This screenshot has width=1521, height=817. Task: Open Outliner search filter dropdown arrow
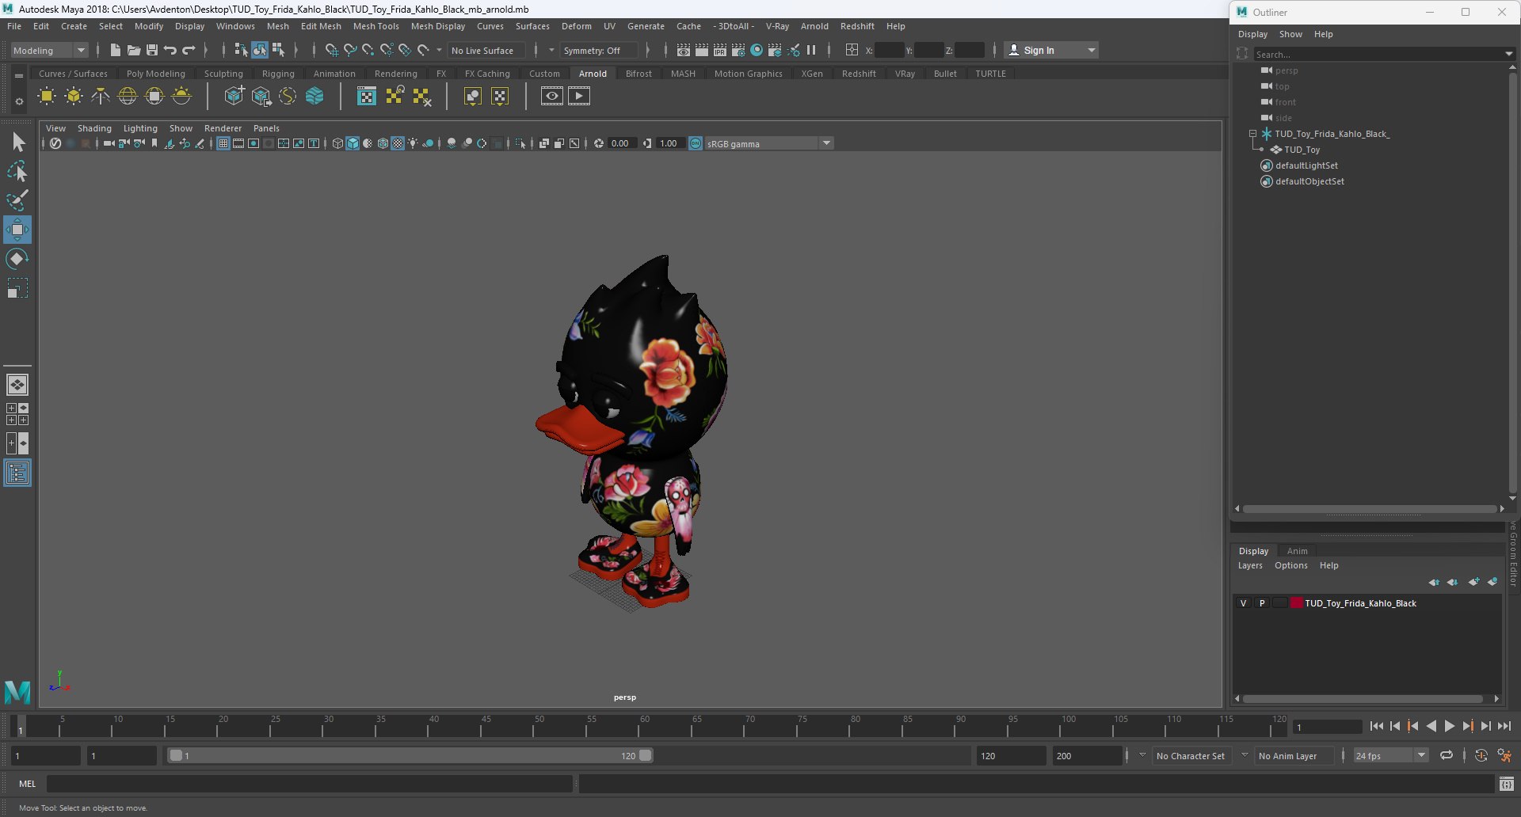1508,54
